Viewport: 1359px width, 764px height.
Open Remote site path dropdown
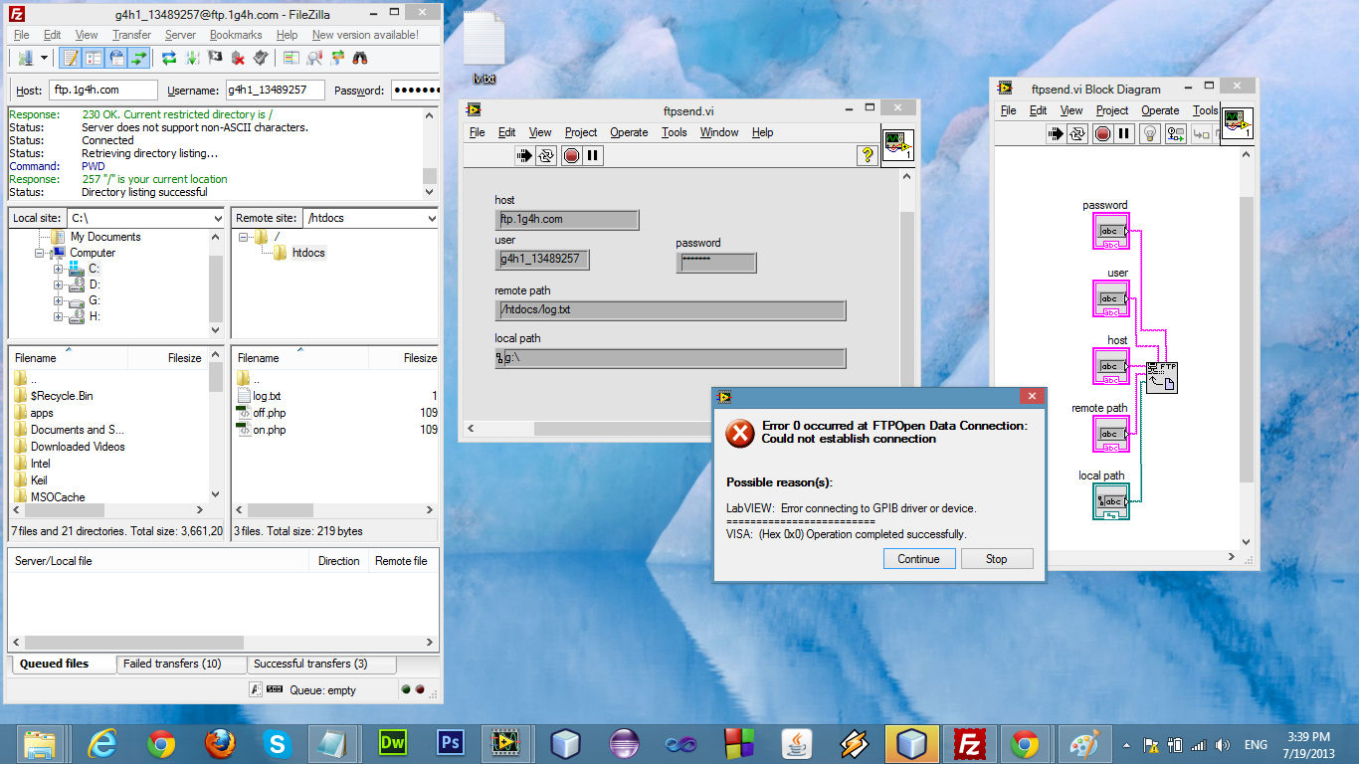[432, 218]
